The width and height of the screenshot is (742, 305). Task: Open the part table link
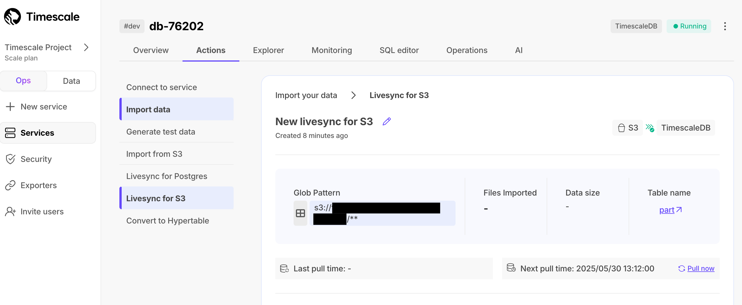[670, 210]
